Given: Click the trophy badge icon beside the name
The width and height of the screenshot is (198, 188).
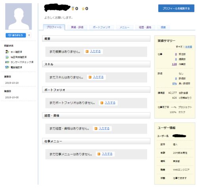Looking at the screenshot, I should 73,9.
